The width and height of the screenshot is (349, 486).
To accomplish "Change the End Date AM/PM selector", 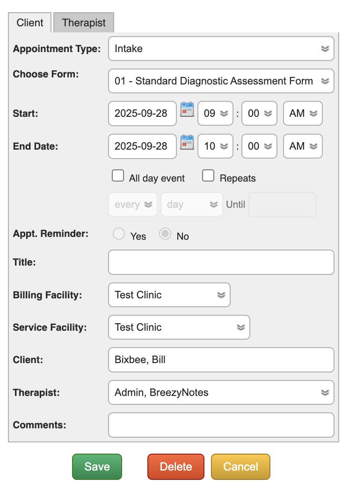I will (x=303, y=146).
